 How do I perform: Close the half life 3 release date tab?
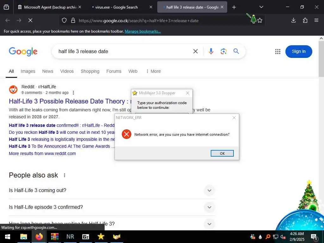(x=222, y=7)
